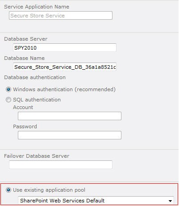The image size is (179, 206).
Task: Click the application pool dropdown arrow
Action: click(171, 201)
